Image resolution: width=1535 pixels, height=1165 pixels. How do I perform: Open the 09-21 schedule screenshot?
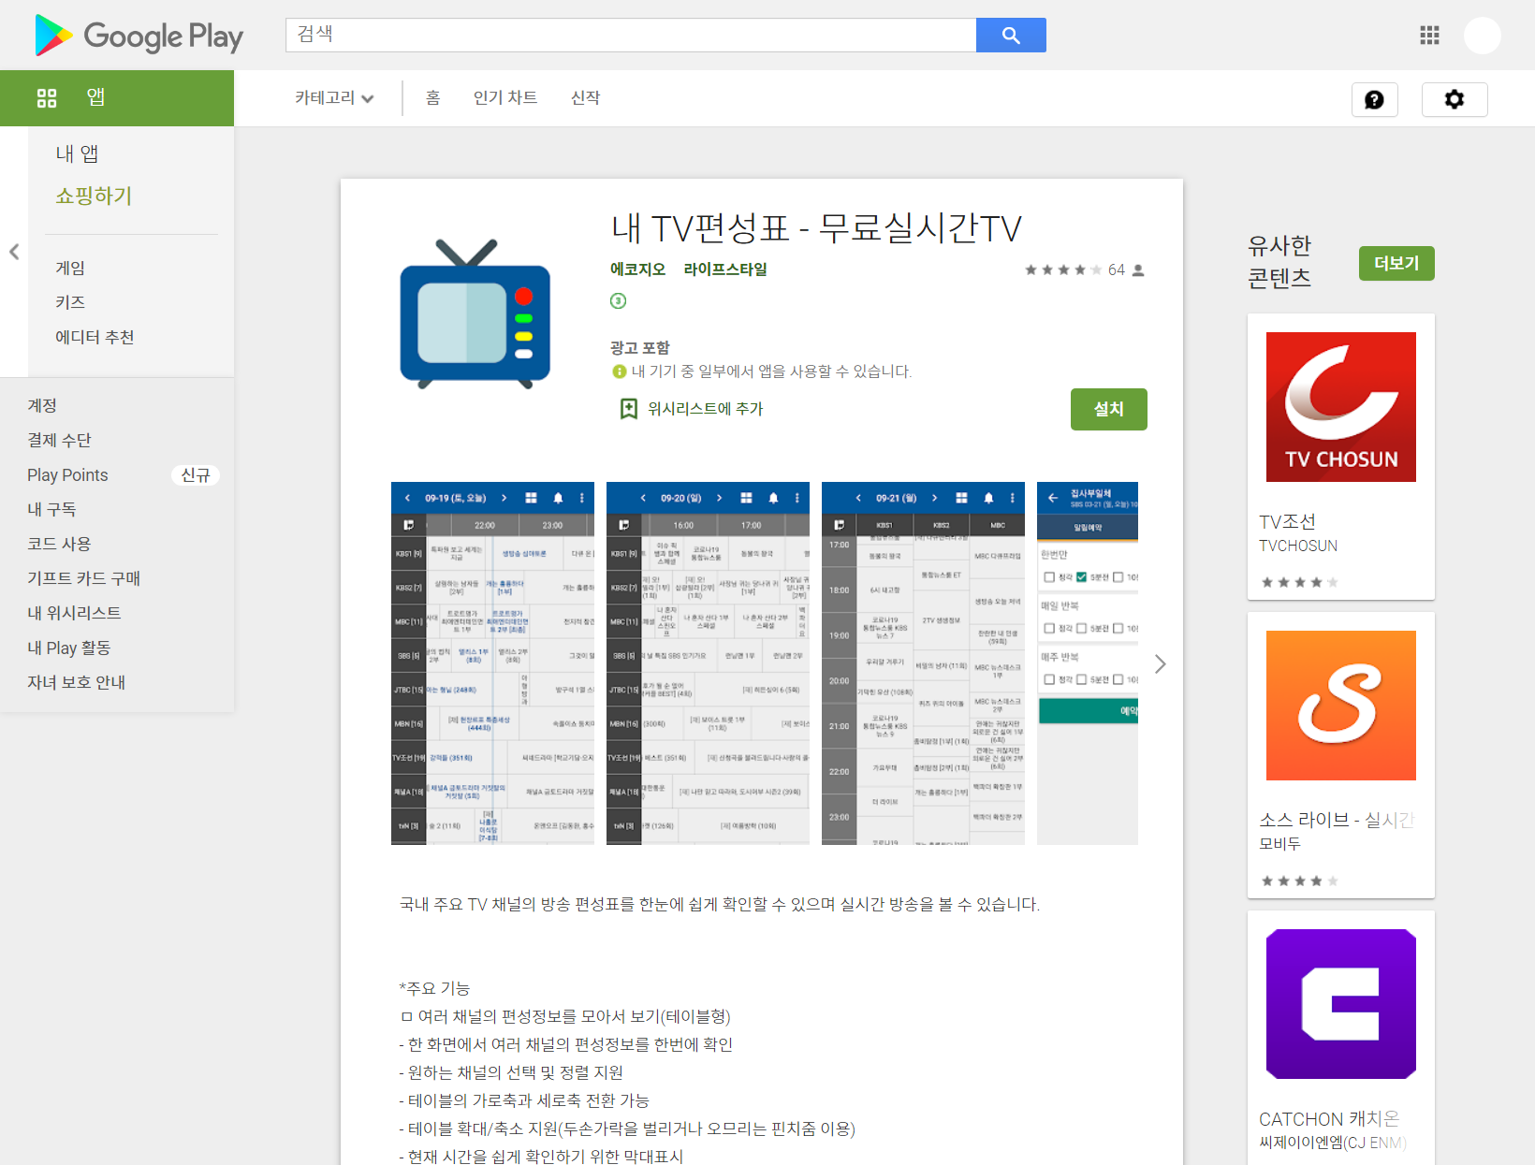click(x=923, y=663)
